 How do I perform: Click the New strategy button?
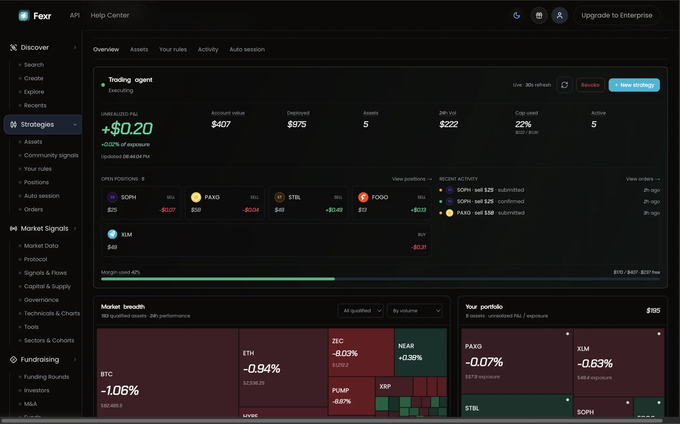pos(634,85)
